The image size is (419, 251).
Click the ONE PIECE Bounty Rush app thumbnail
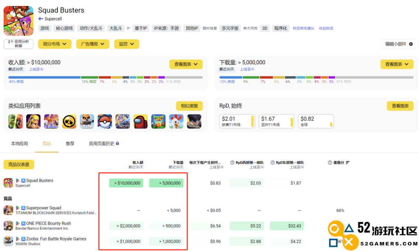coord(8,226)
